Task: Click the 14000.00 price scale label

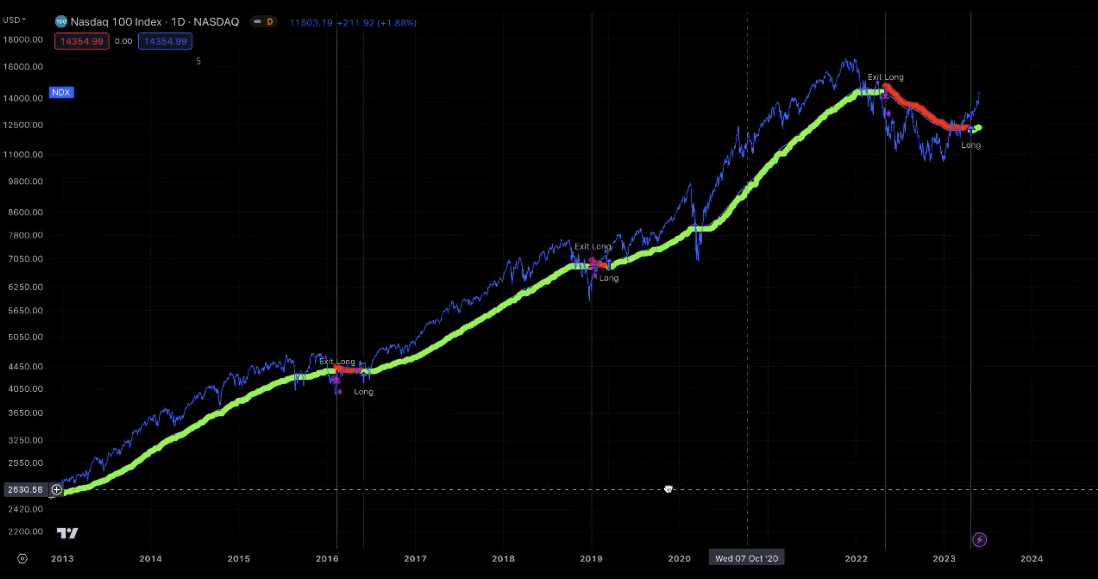Action: (23, 98)
